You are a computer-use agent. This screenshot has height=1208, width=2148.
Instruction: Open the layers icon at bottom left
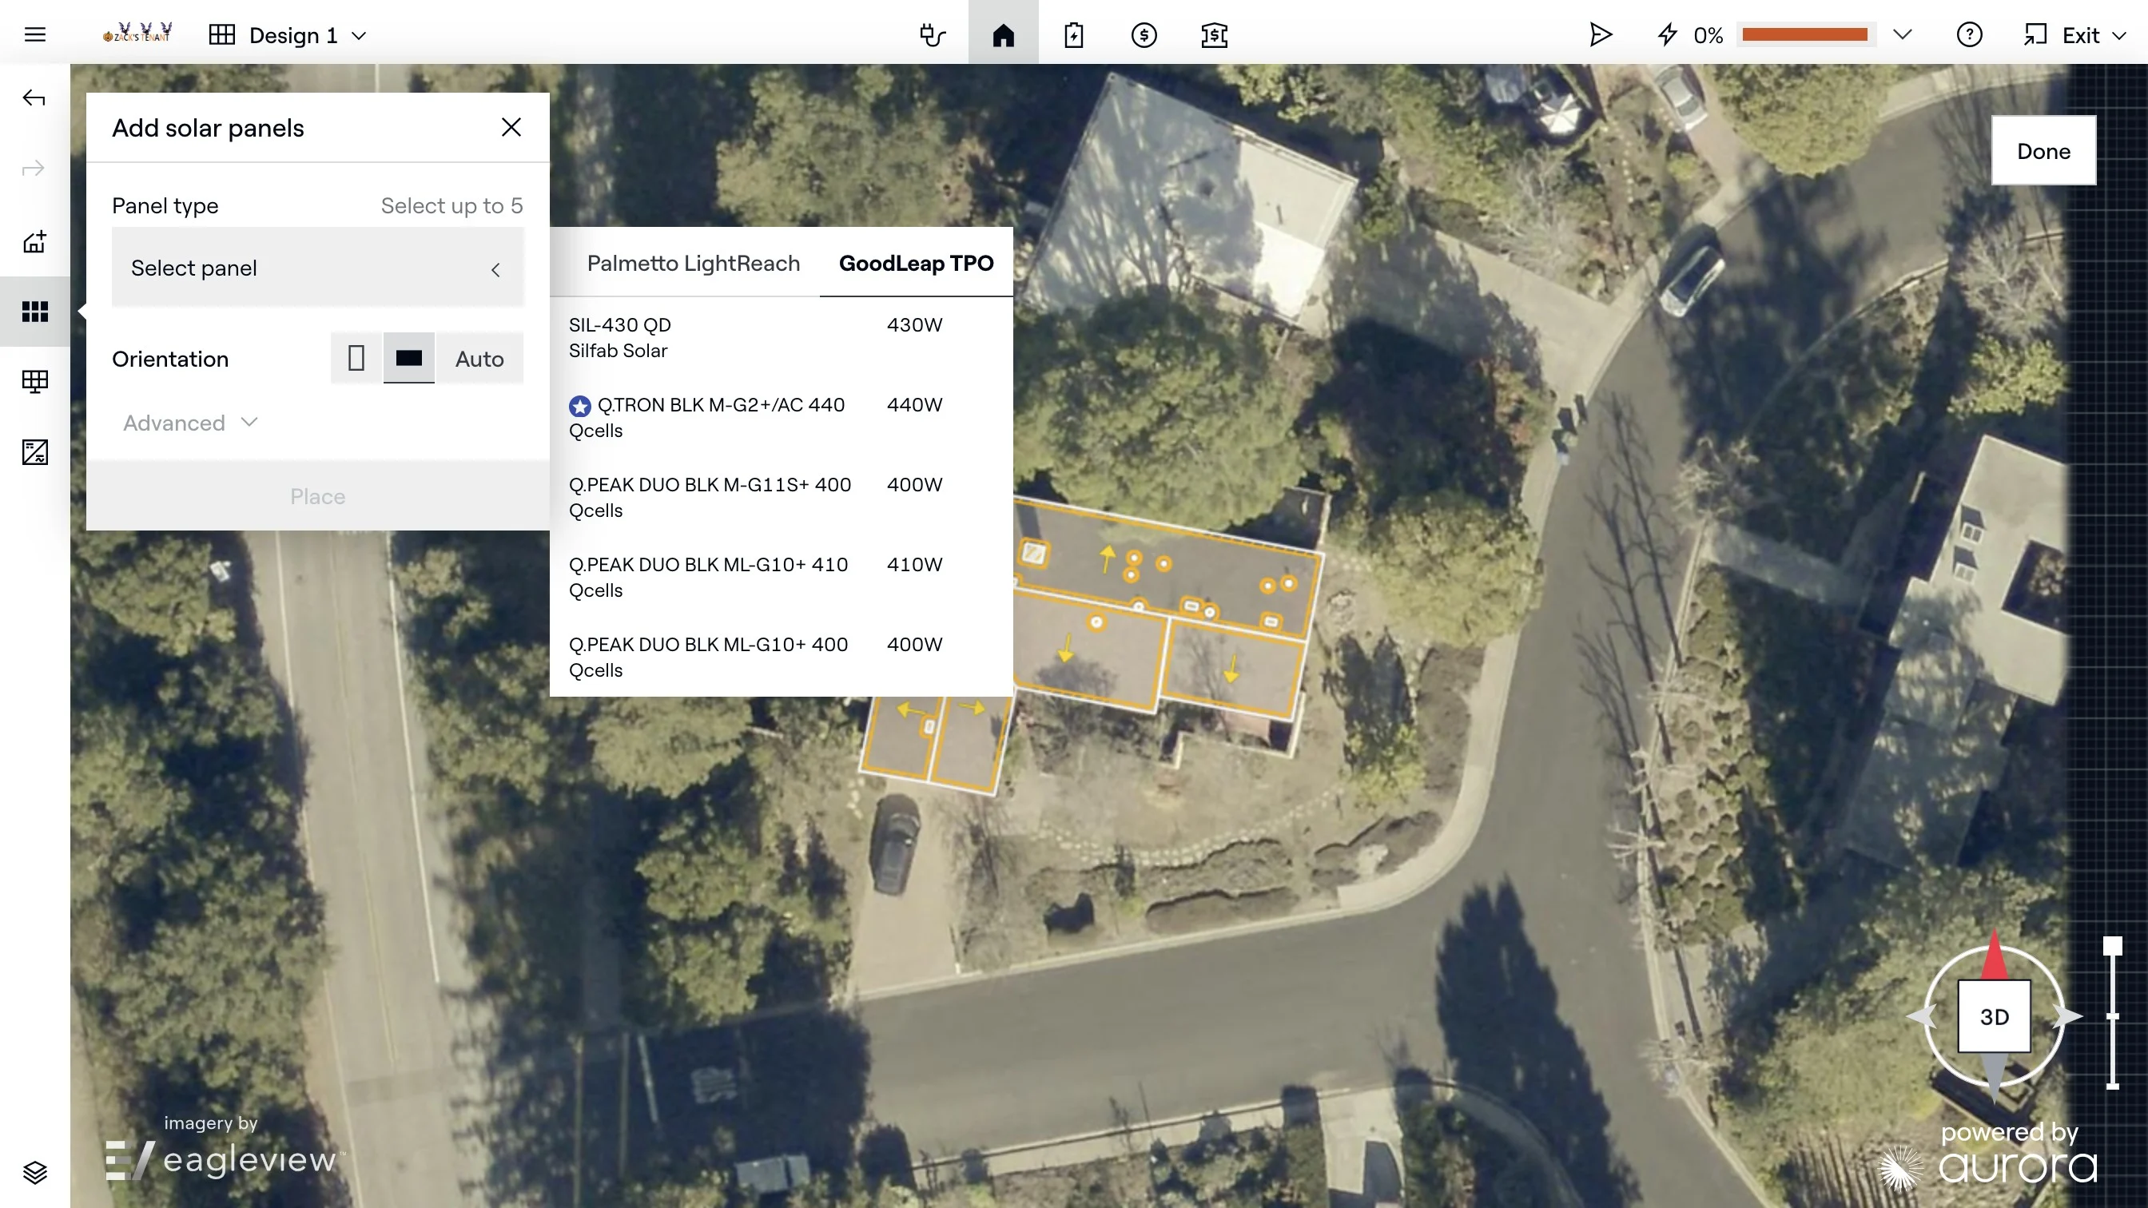34,1172
